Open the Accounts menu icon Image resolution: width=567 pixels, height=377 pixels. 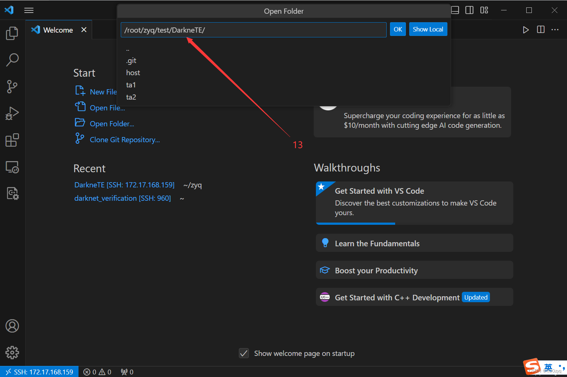[x=12, y=326]
